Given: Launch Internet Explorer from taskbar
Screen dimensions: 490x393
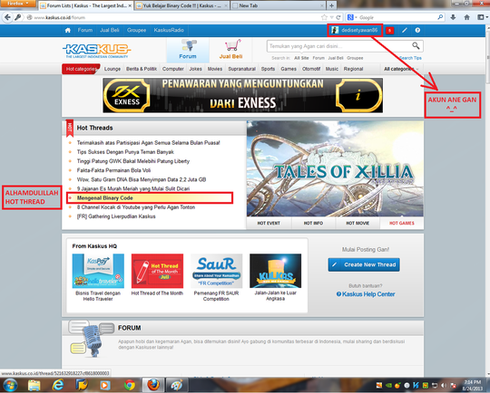Looking at the screenshot, I should click(58, 385).
